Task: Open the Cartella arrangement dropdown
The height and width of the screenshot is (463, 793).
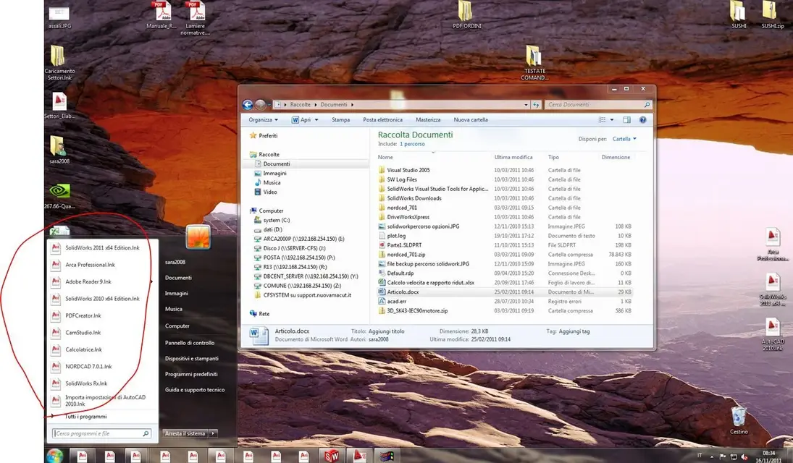Action: 624,139
